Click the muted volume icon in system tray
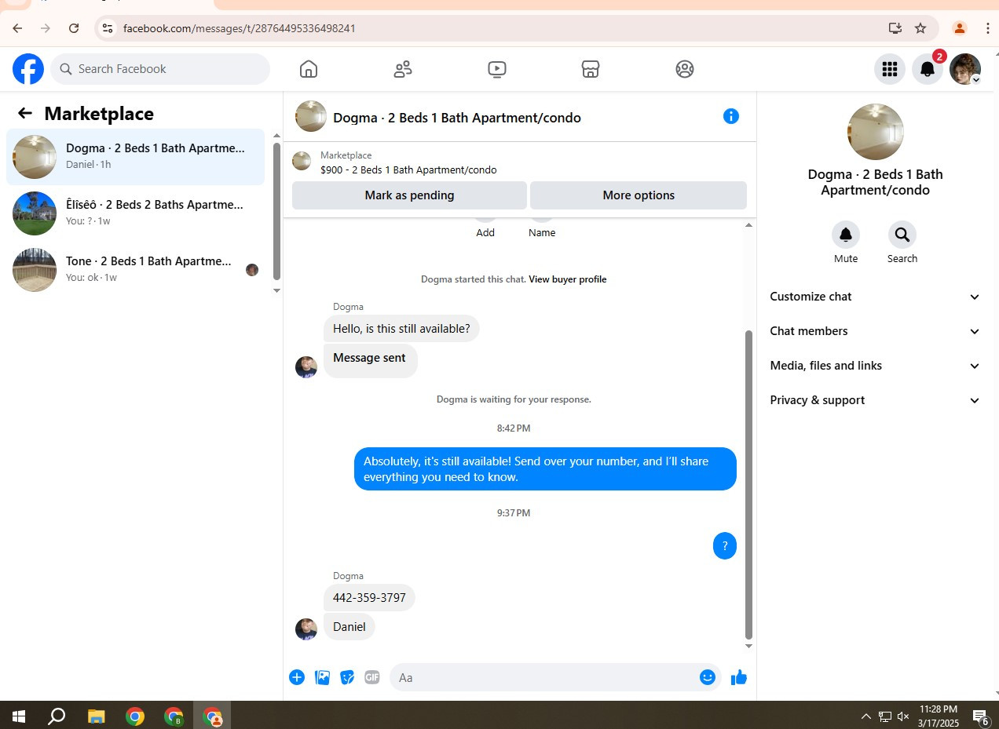999x729 pixels. (x=903, y=716)
